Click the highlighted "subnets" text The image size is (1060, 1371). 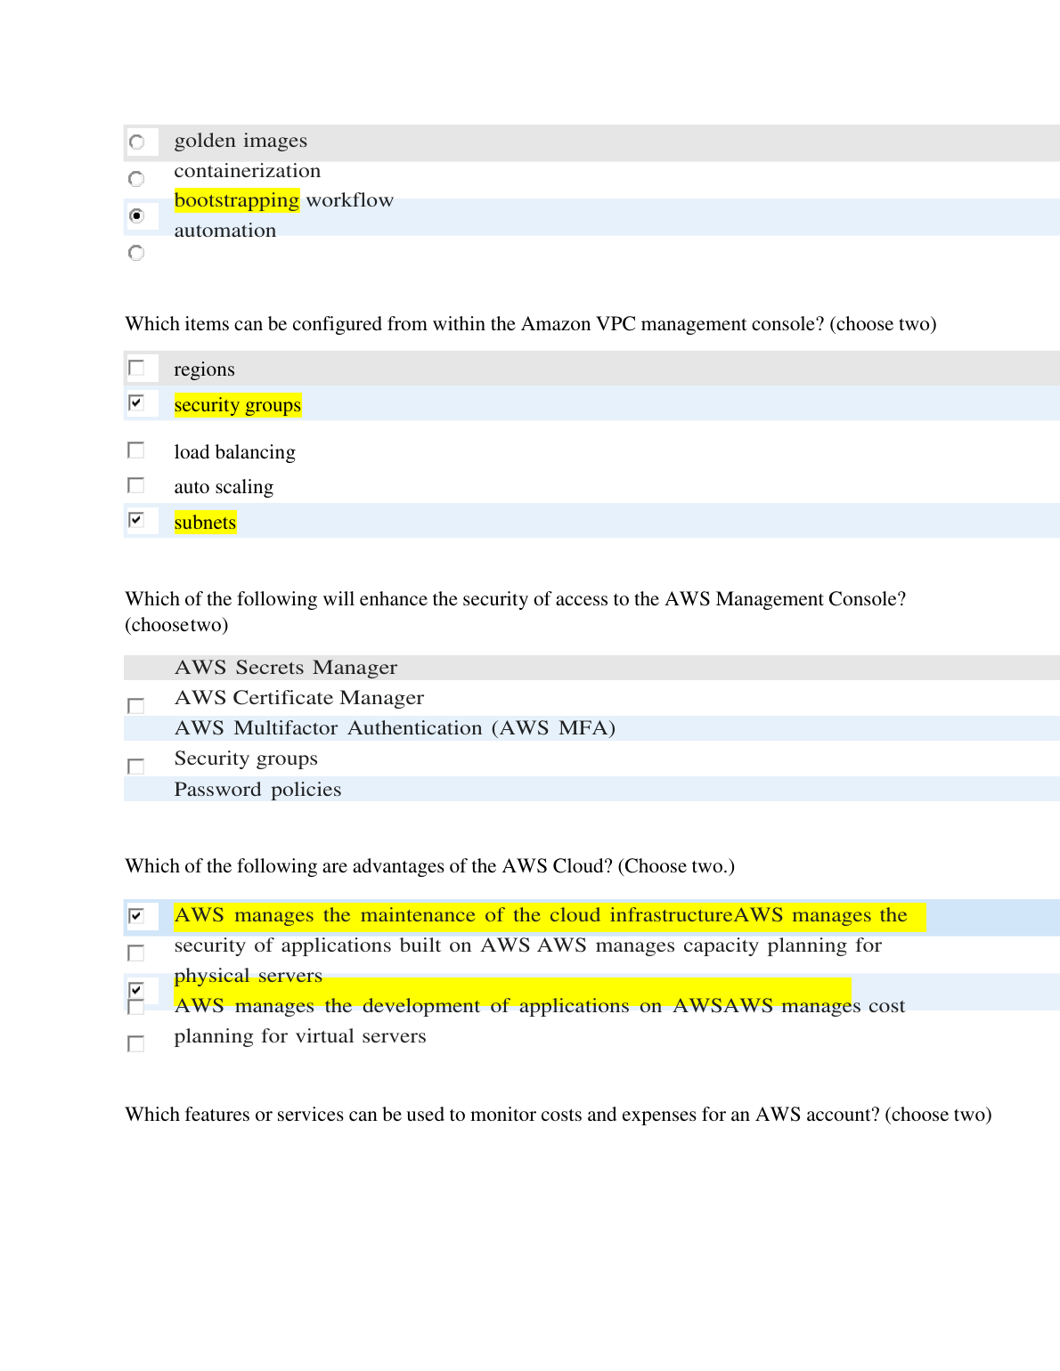[205, 523]
